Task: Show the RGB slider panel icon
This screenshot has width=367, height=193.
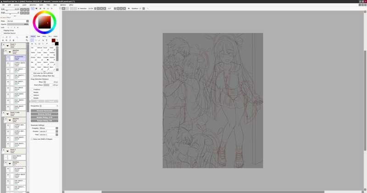Action: click(x=36, y=8)
